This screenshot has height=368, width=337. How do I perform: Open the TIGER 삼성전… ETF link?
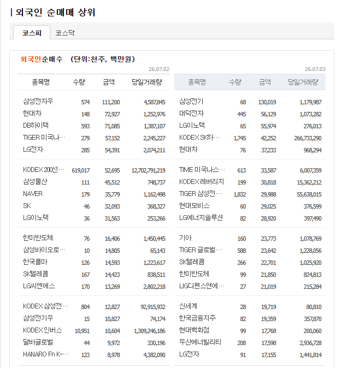click(x=200, y=194)
